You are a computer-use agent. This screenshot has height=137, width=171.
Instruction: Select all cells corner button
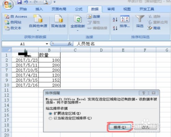tap(7, 50)
